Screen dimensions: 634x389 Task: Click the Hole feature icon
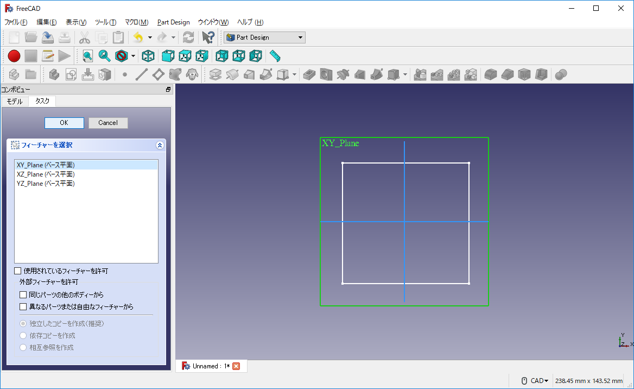click(326, 74)
